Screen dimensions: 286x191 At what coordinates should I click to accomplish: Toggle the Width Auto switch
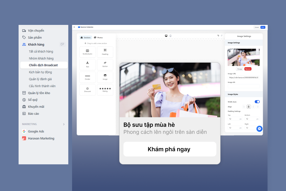coord(257,102)
